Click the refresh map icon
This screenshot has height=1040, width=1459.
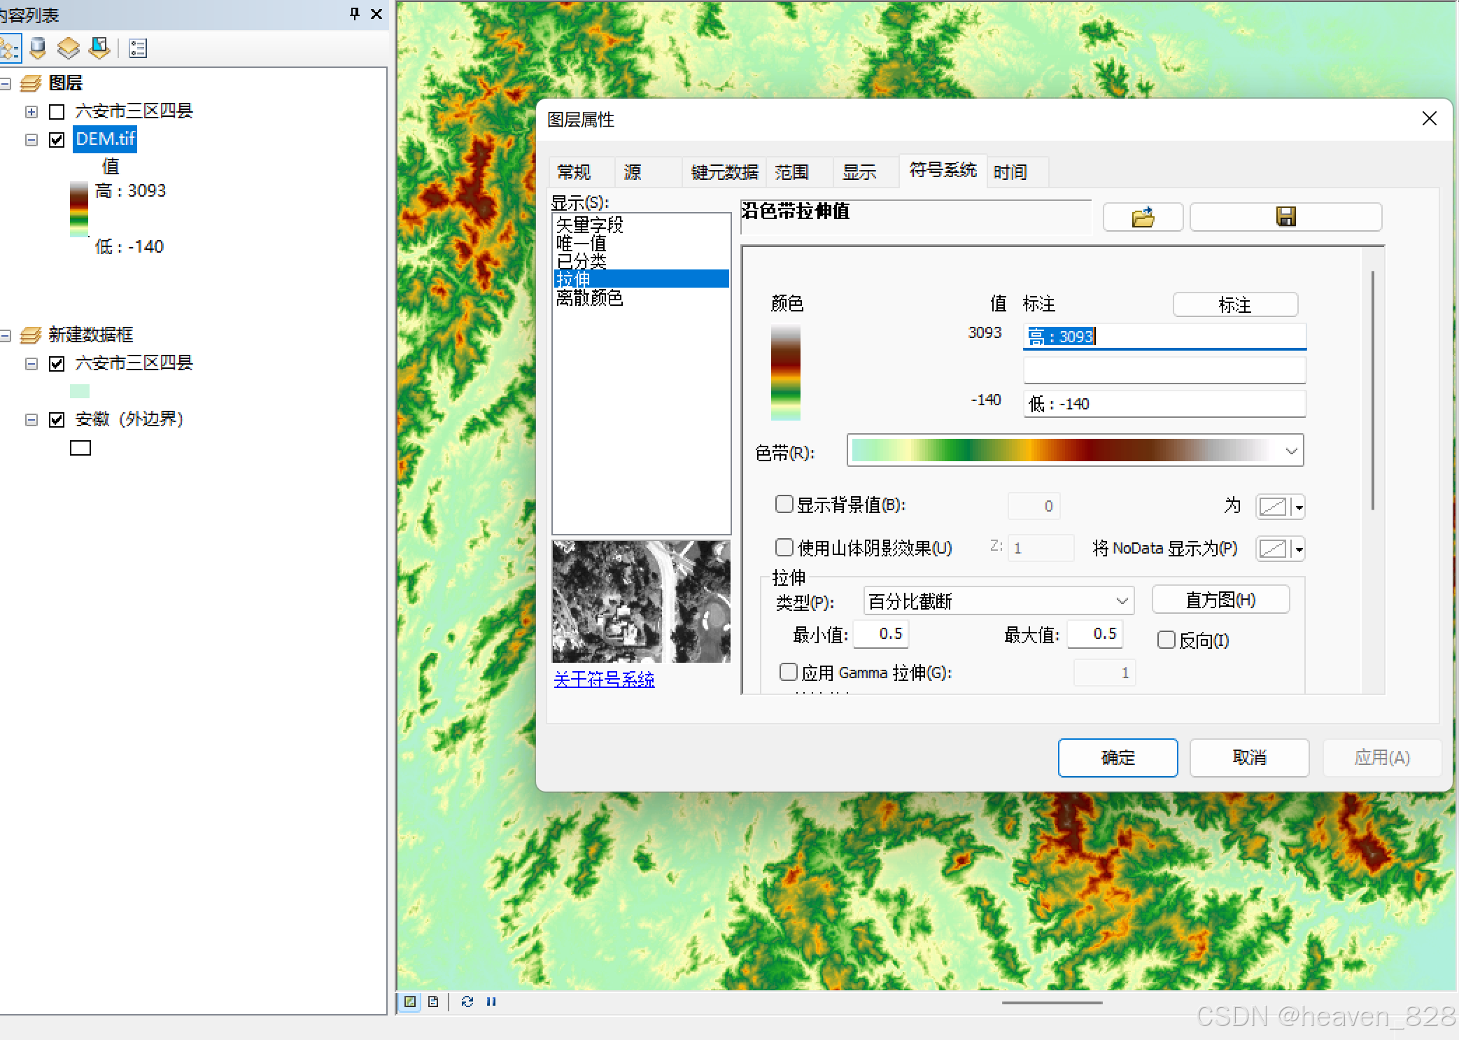point(467,1002)
